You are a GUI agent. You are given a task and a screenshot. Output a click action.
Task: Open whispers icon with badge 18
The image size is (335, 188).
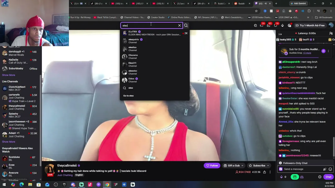[x=276, y=25]
